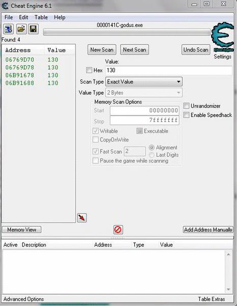
Task: Open the Table menu
Action: click(x=41, y=17)
